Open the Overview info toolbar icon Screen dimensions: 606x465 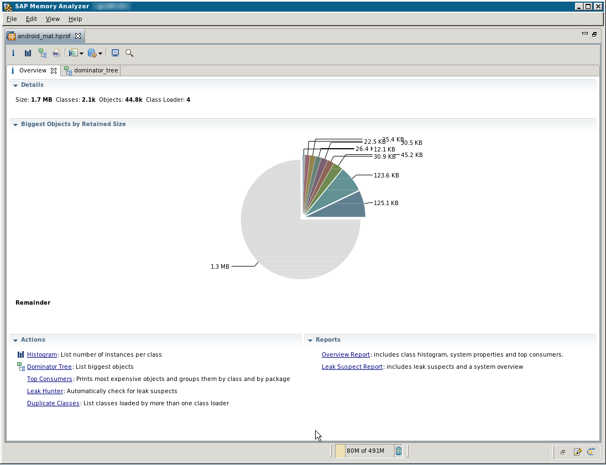pos(13,53)
